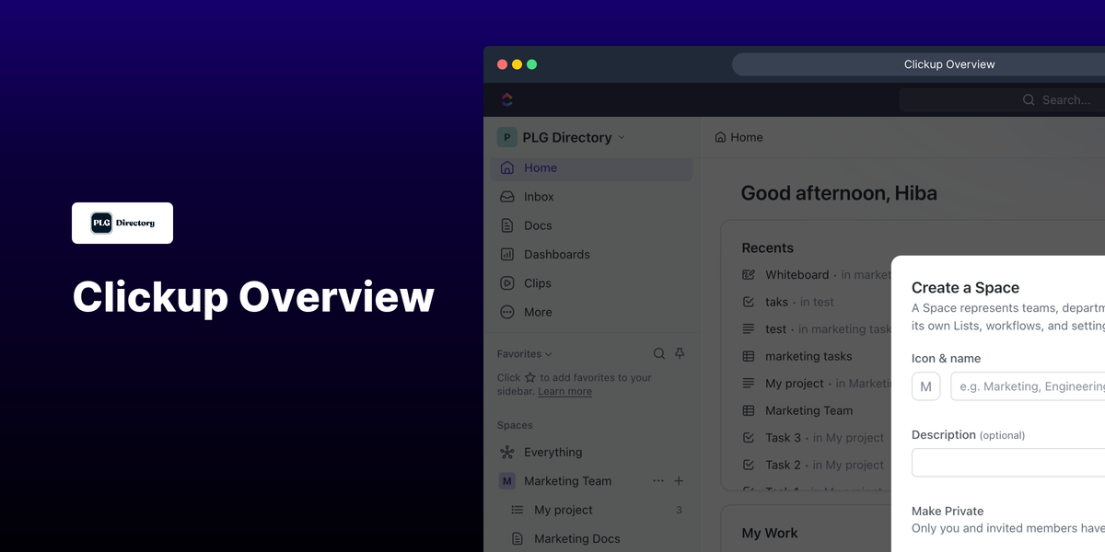
Task: Open Marketing Docs in the sidebar
Action: coord(576,539)
